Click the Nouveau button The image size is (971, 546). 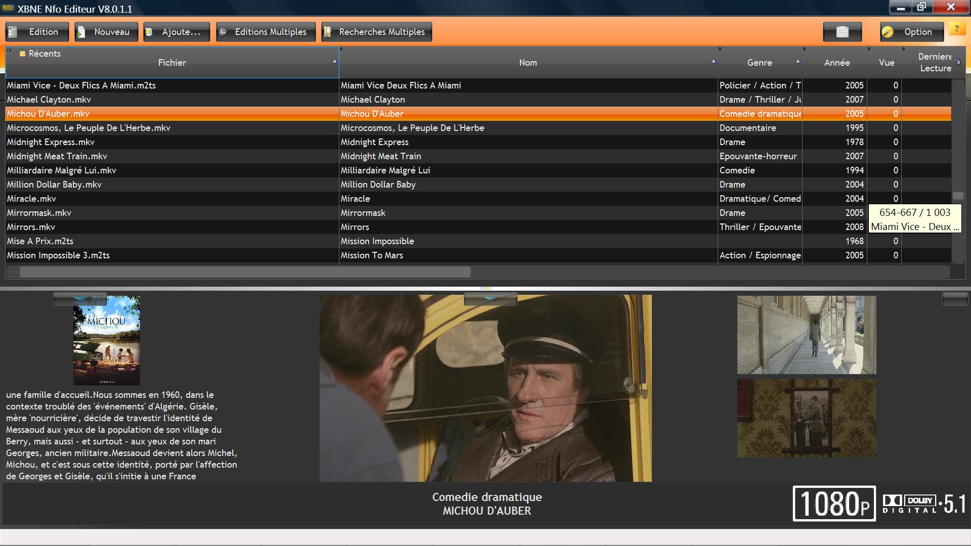(106, 32)
